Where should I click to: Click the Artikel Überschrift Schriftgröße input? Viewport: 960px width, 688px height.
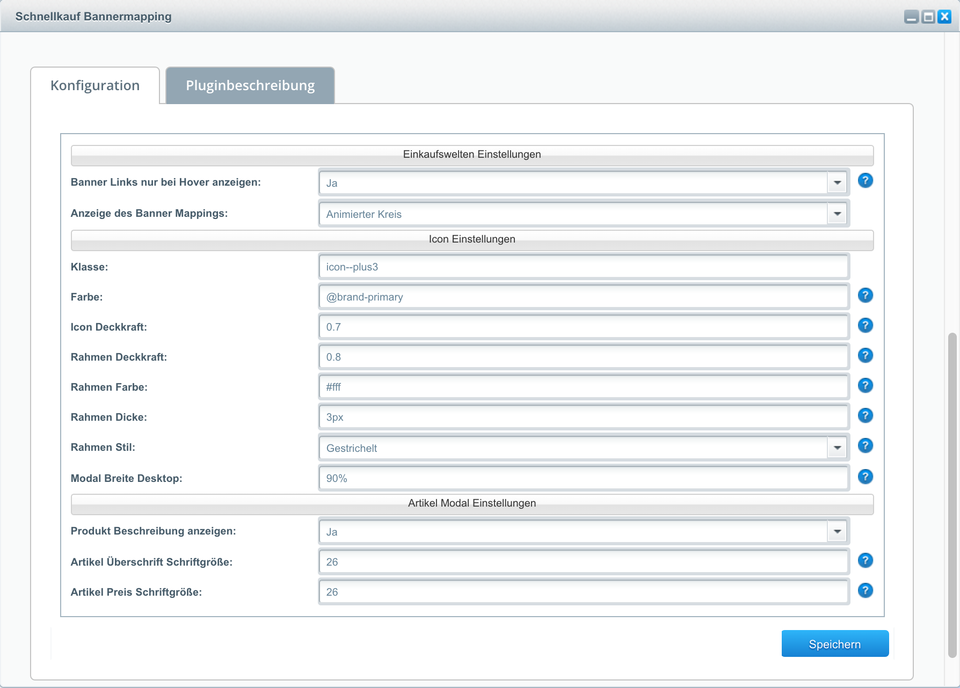tap(584, 562)
